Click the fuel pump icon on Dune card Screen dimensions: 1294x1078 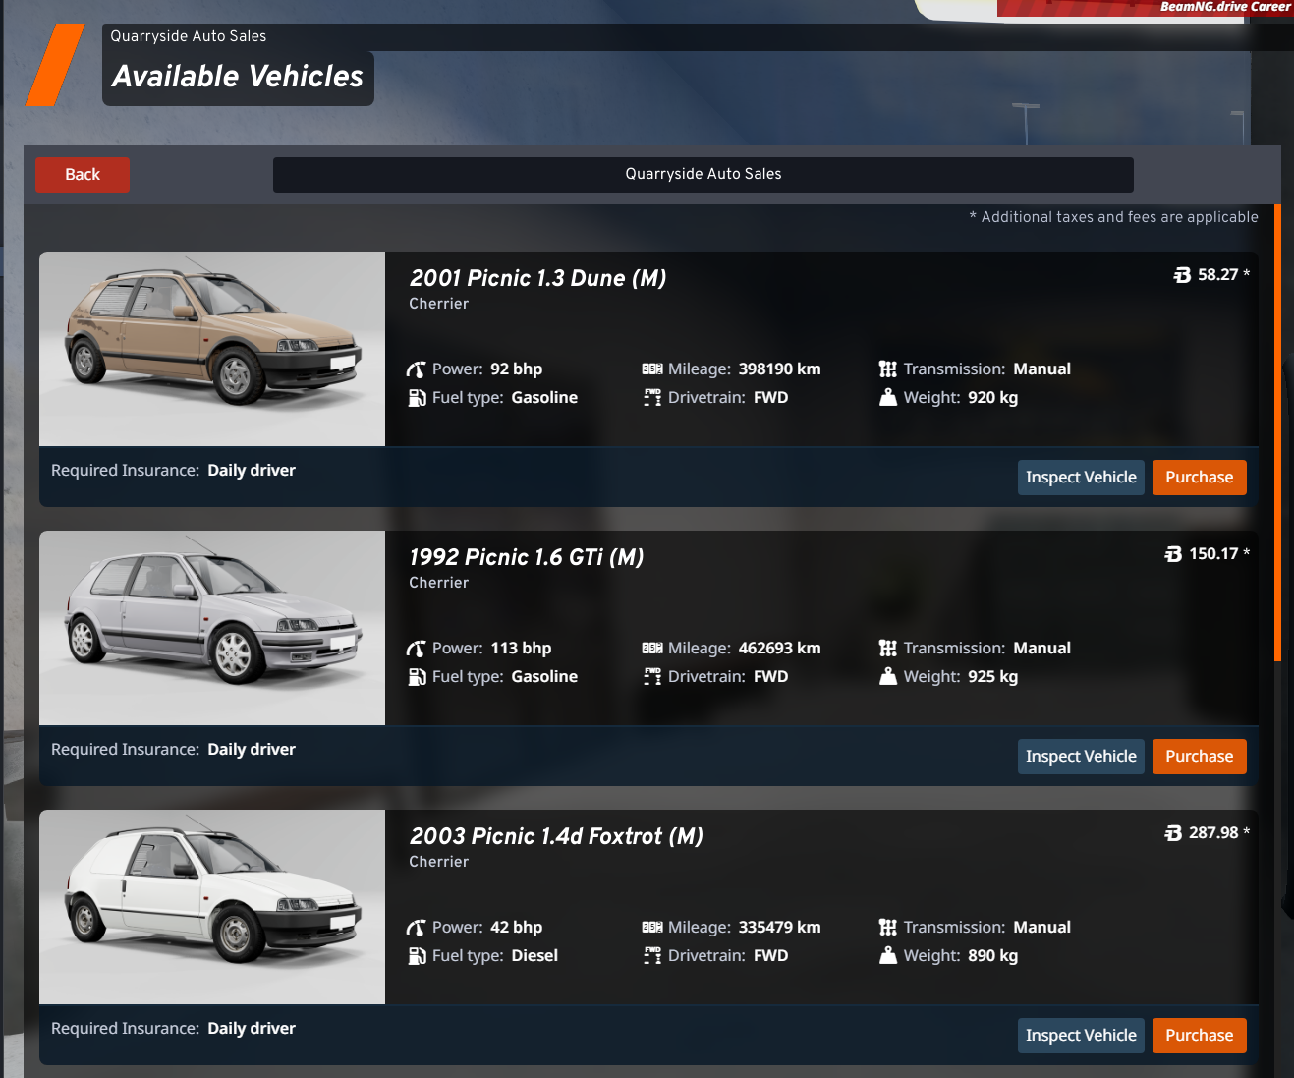click(x=417, y=398)
